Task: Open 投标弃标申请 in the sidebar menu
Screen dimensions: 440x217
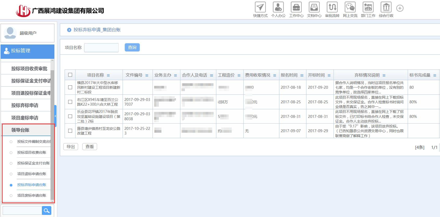Action: pos(25,105)
